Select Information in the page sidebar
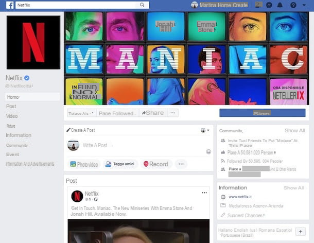 [x=19, y=135]
